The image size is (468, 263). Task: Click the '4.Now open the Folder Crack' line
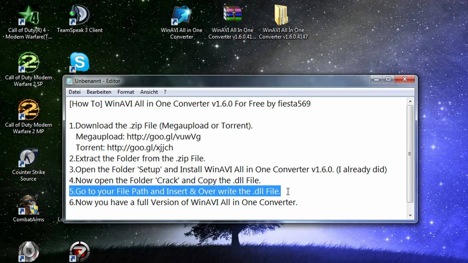point(165,180)
